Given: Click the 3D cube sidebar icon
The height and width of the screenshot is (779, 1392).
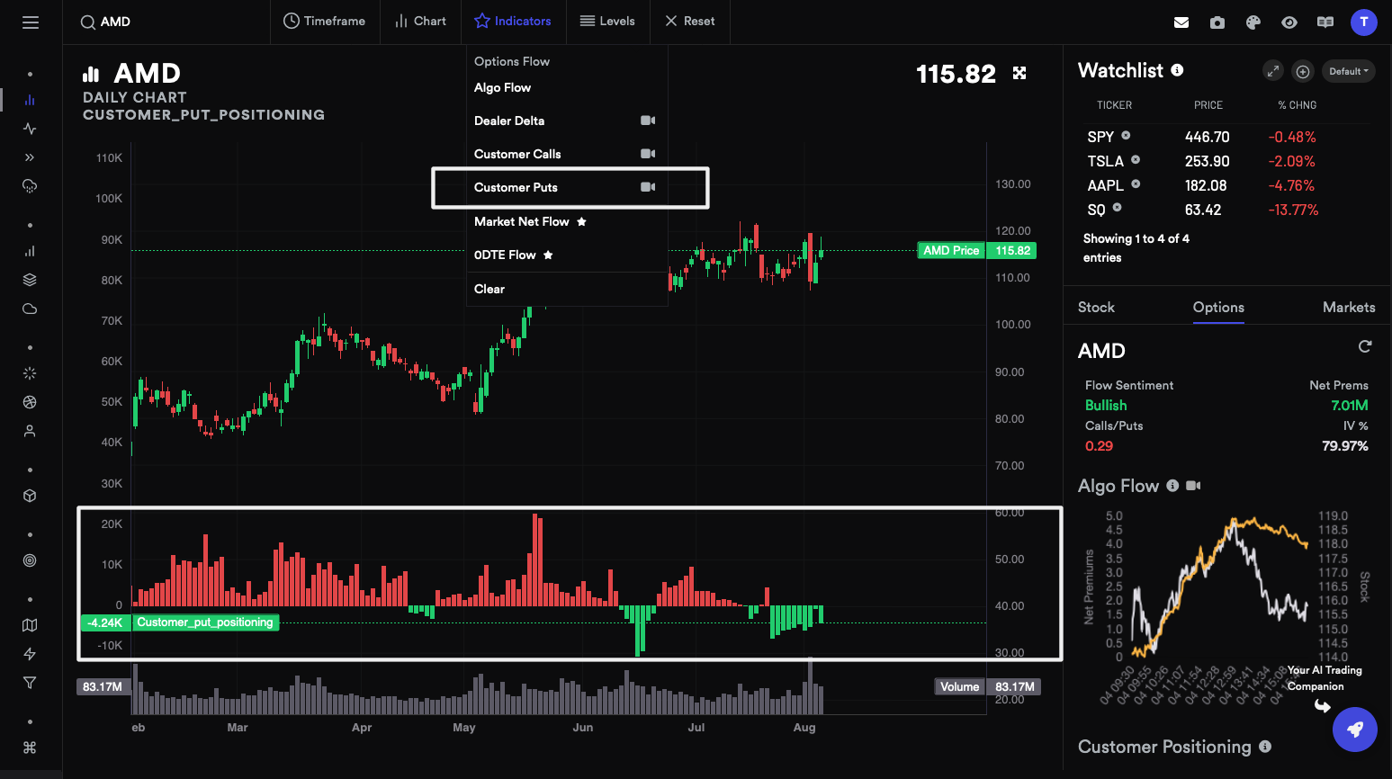Looking at the screenshot, I should (30, 496).
